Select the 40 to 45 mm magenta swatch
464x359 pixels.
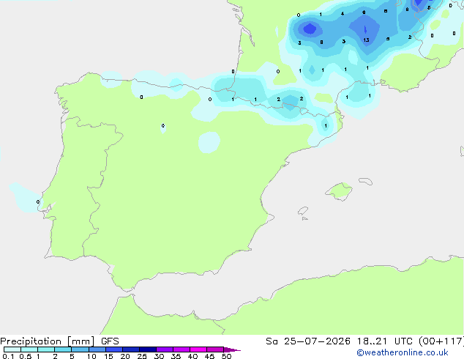click(198, 349)
